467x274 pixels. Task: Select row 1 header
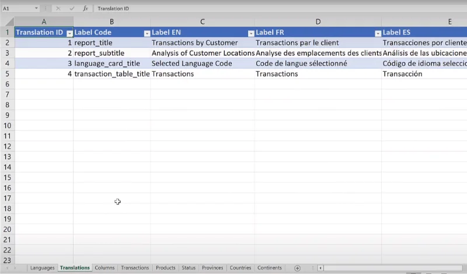pos(7,32)
